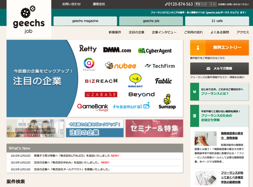Open 新着案件 menu item
253x187 pixels.
pos(115,32)
